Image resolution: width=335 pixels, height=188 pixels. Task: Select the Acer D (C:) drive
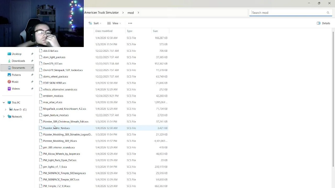[20, 110]
